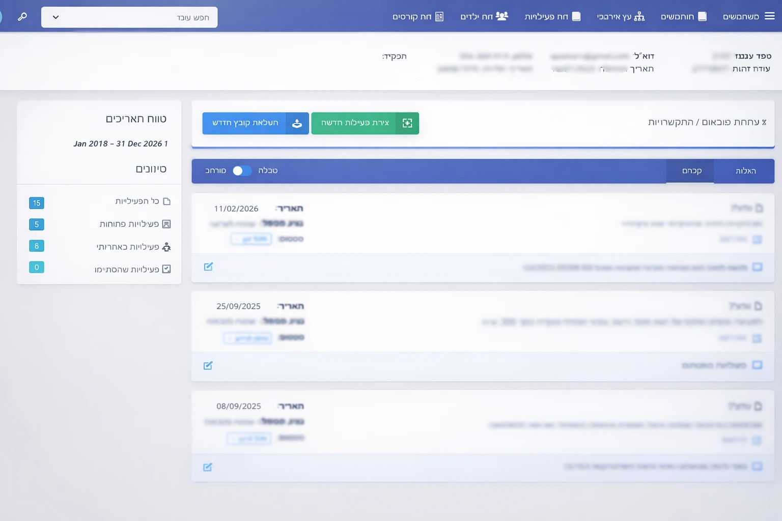782x521 pixels.
Task: Click the group-of-people icon in top navbar
Action: point(502,16)
